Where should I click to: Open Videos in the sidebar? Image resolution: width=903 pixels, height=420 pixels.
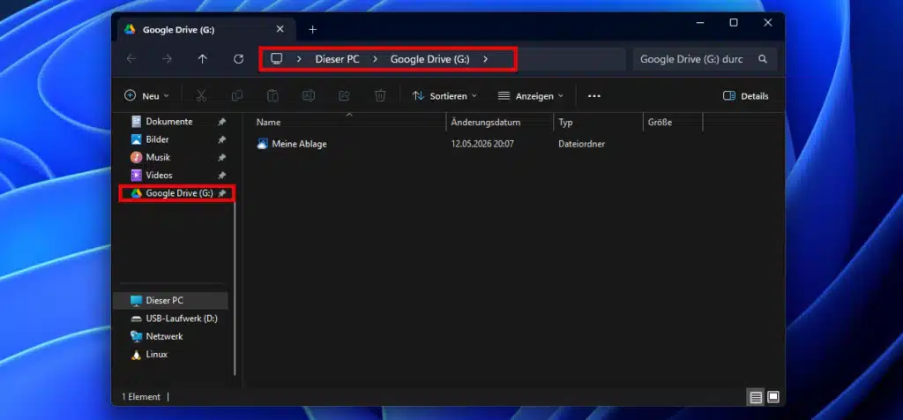click(159, 175)
